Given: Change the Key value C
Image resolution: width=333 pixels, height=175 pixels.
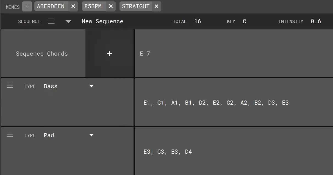Looking at the screenshot, I should [245, 21].
